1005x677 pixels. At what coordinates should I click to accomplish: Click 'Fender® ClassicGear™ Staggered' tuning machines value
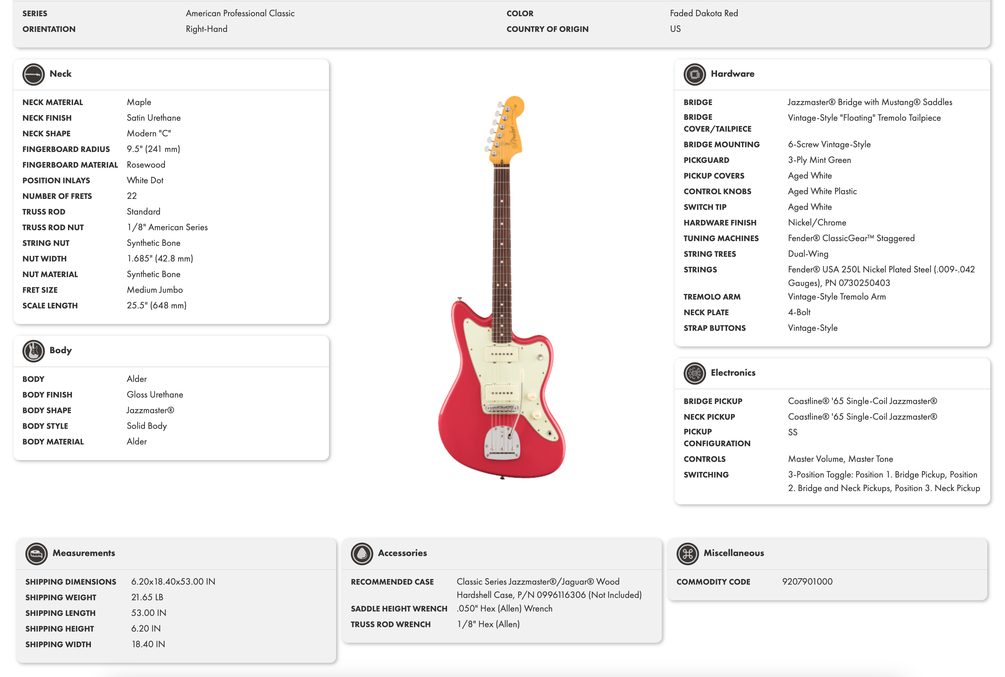[x=851, y=238]
